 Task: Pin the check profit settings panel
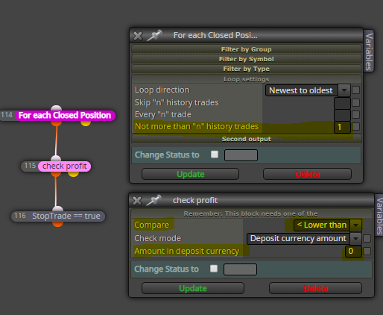tap(153, 200)
